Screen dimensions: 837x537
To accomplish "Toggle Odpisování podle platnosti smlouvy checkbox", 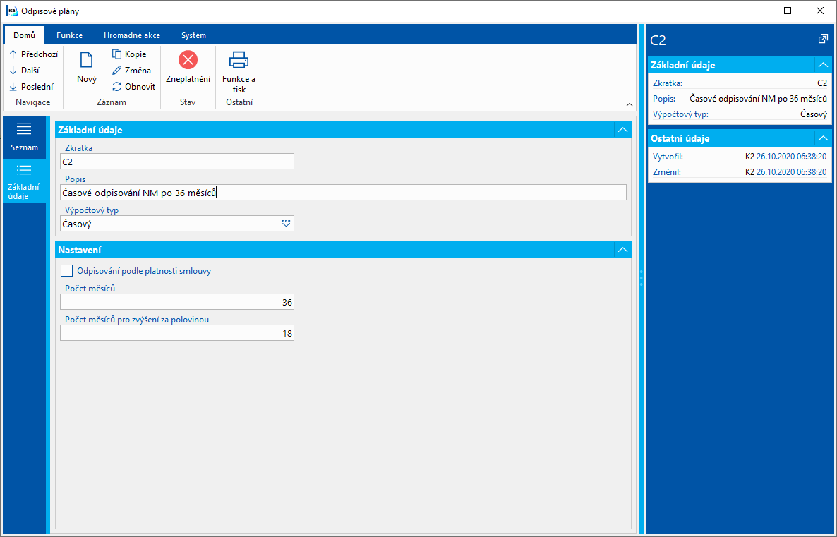I will (x=67, y=271).
